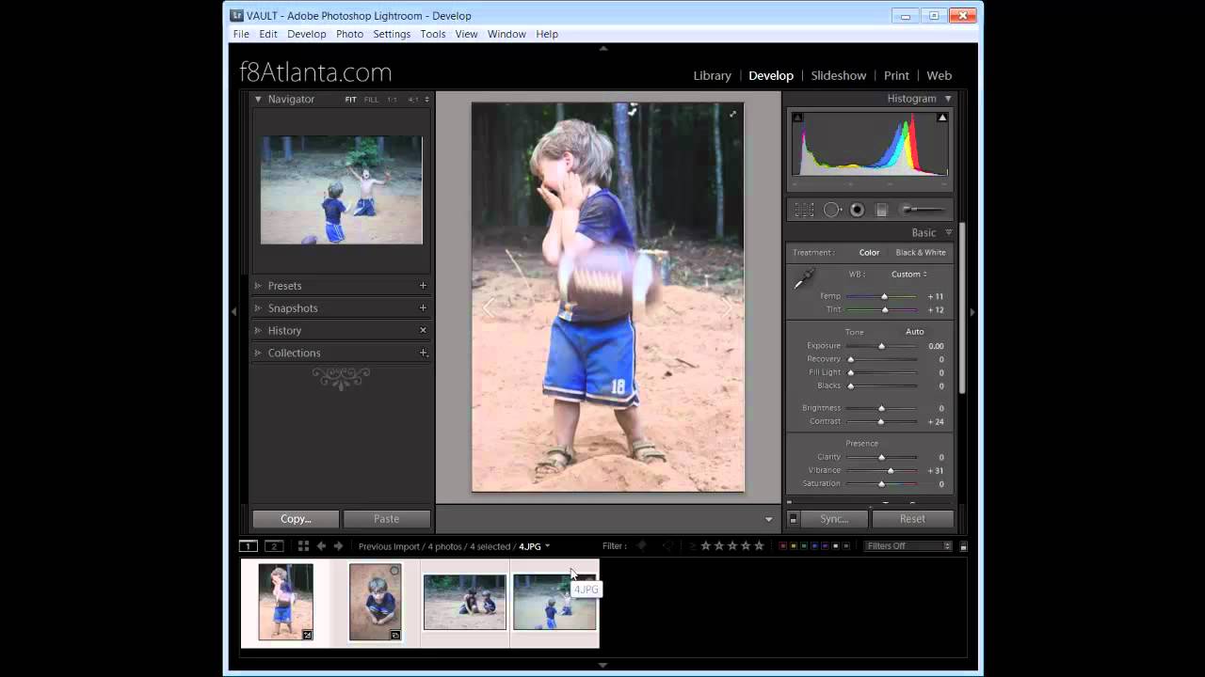1205x677 pixels.
Task: Toggle the filter lock switch icon
Action: click(963, 546)
